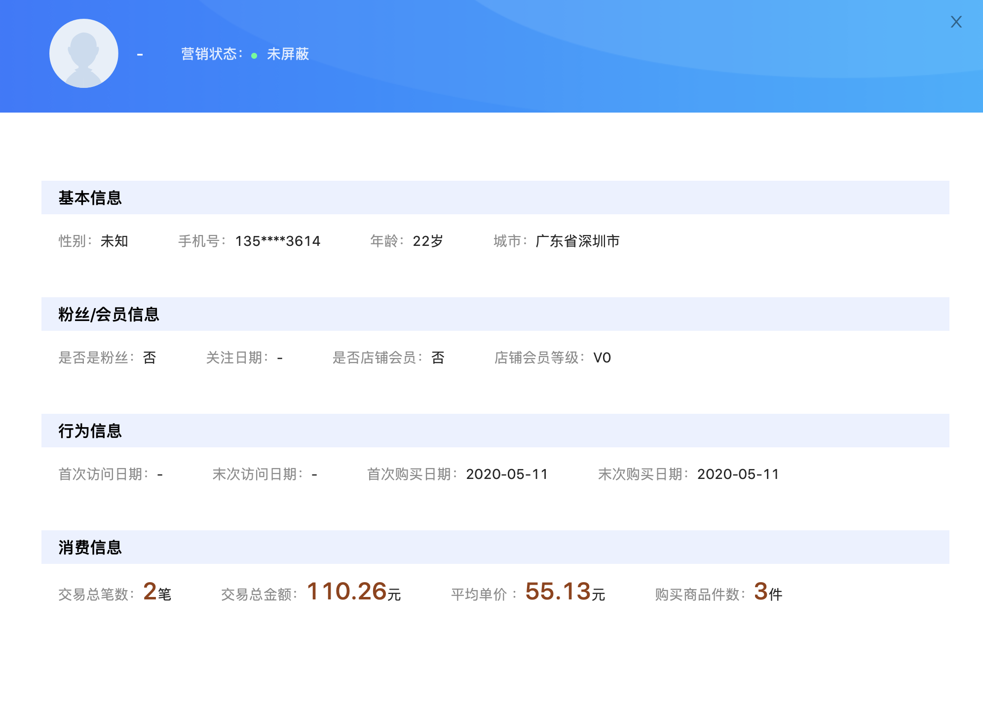Viewport: 983px width, 712px height.
Task: Click the total transaction count 2笔
Action: [157, 592]
